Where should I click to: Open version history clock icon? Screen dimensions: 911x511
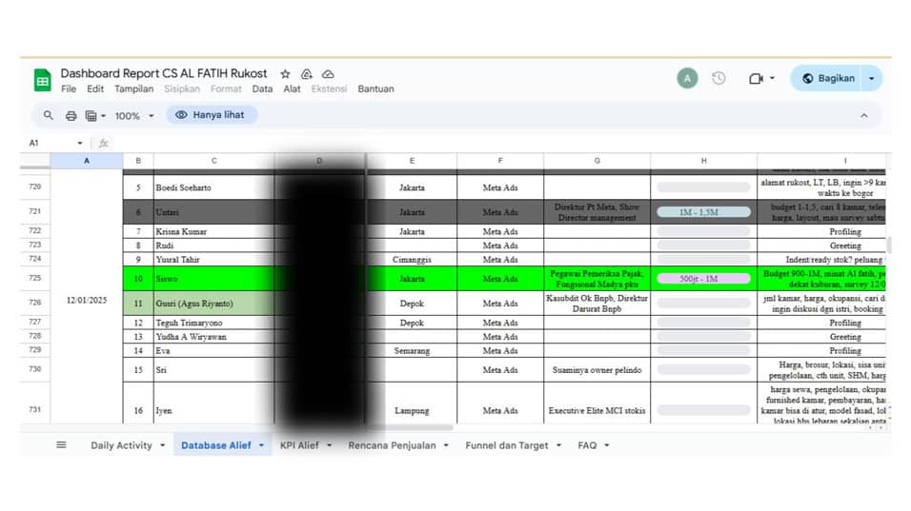pyautogui.click(x=719, y=79)
